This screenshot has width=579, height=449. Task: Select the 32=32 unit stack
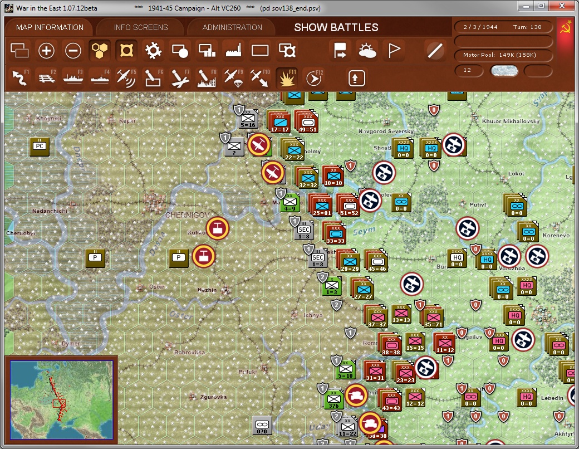tap(307, 177)
